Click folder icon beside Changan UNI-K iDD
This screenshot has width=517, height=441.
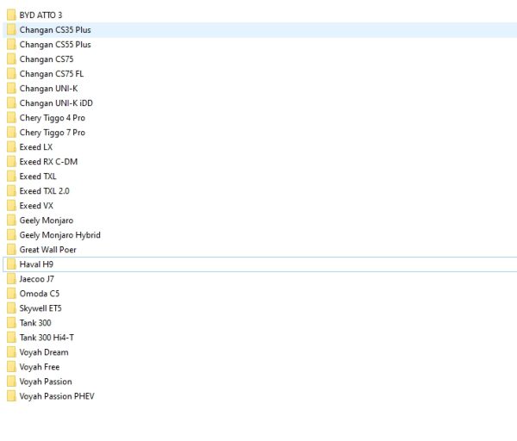11,103
